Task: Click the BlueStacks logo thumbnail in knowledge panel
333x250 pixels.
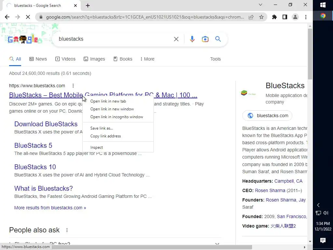Action: coord(248,93)
